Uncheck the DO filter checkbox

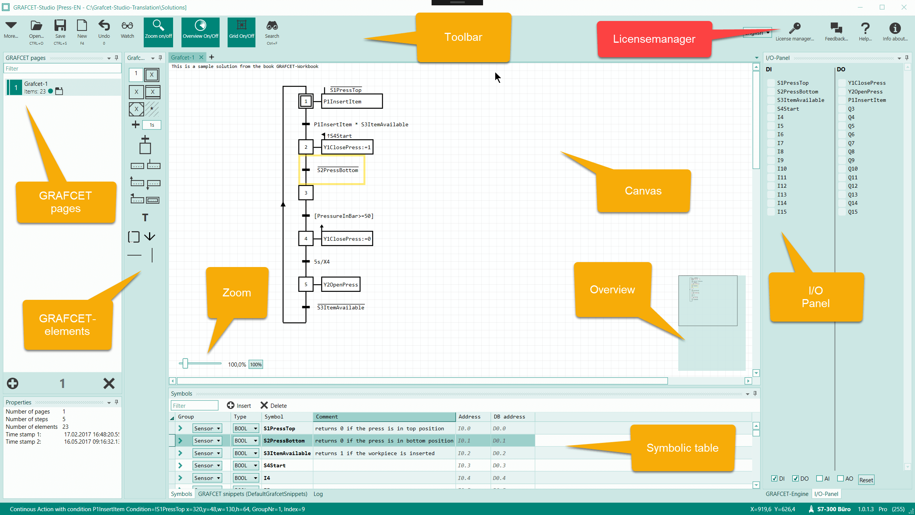[x=795, y=478]
